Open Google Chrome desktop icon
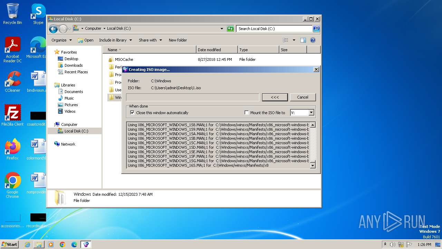 coord(12,185)
